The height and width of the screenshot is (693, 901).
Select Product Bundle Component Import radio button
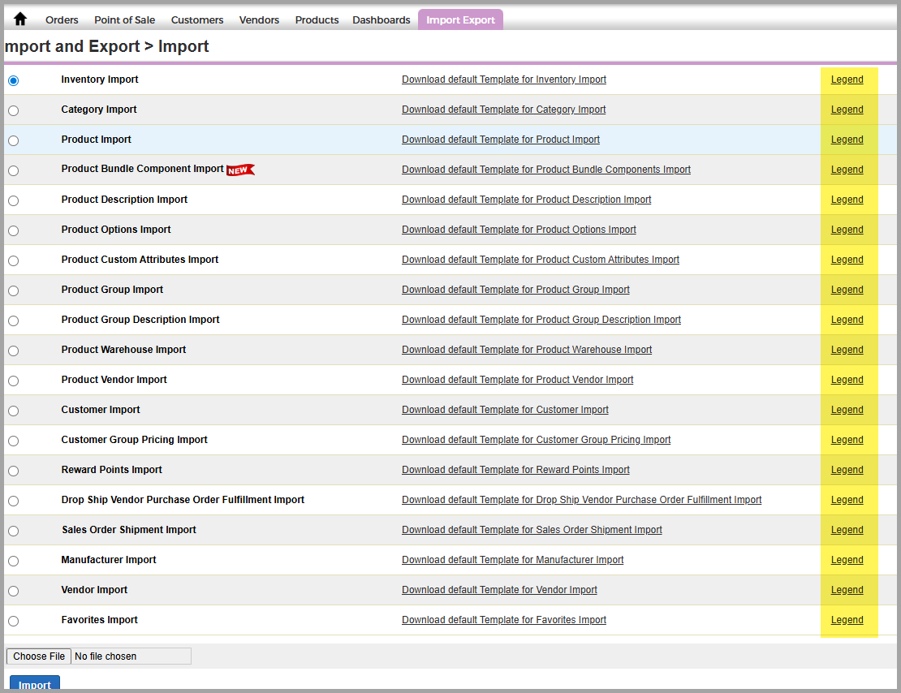[x=13, y=170]
